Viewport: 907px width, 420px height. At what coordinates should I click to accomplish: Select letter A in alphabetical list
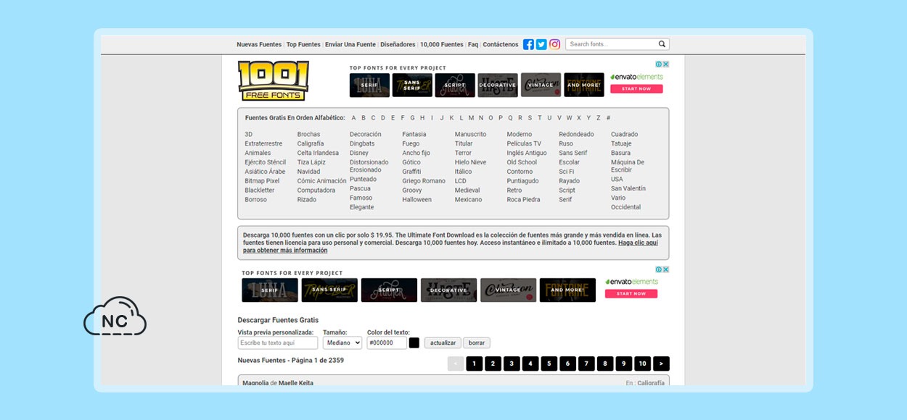[354, 118]
